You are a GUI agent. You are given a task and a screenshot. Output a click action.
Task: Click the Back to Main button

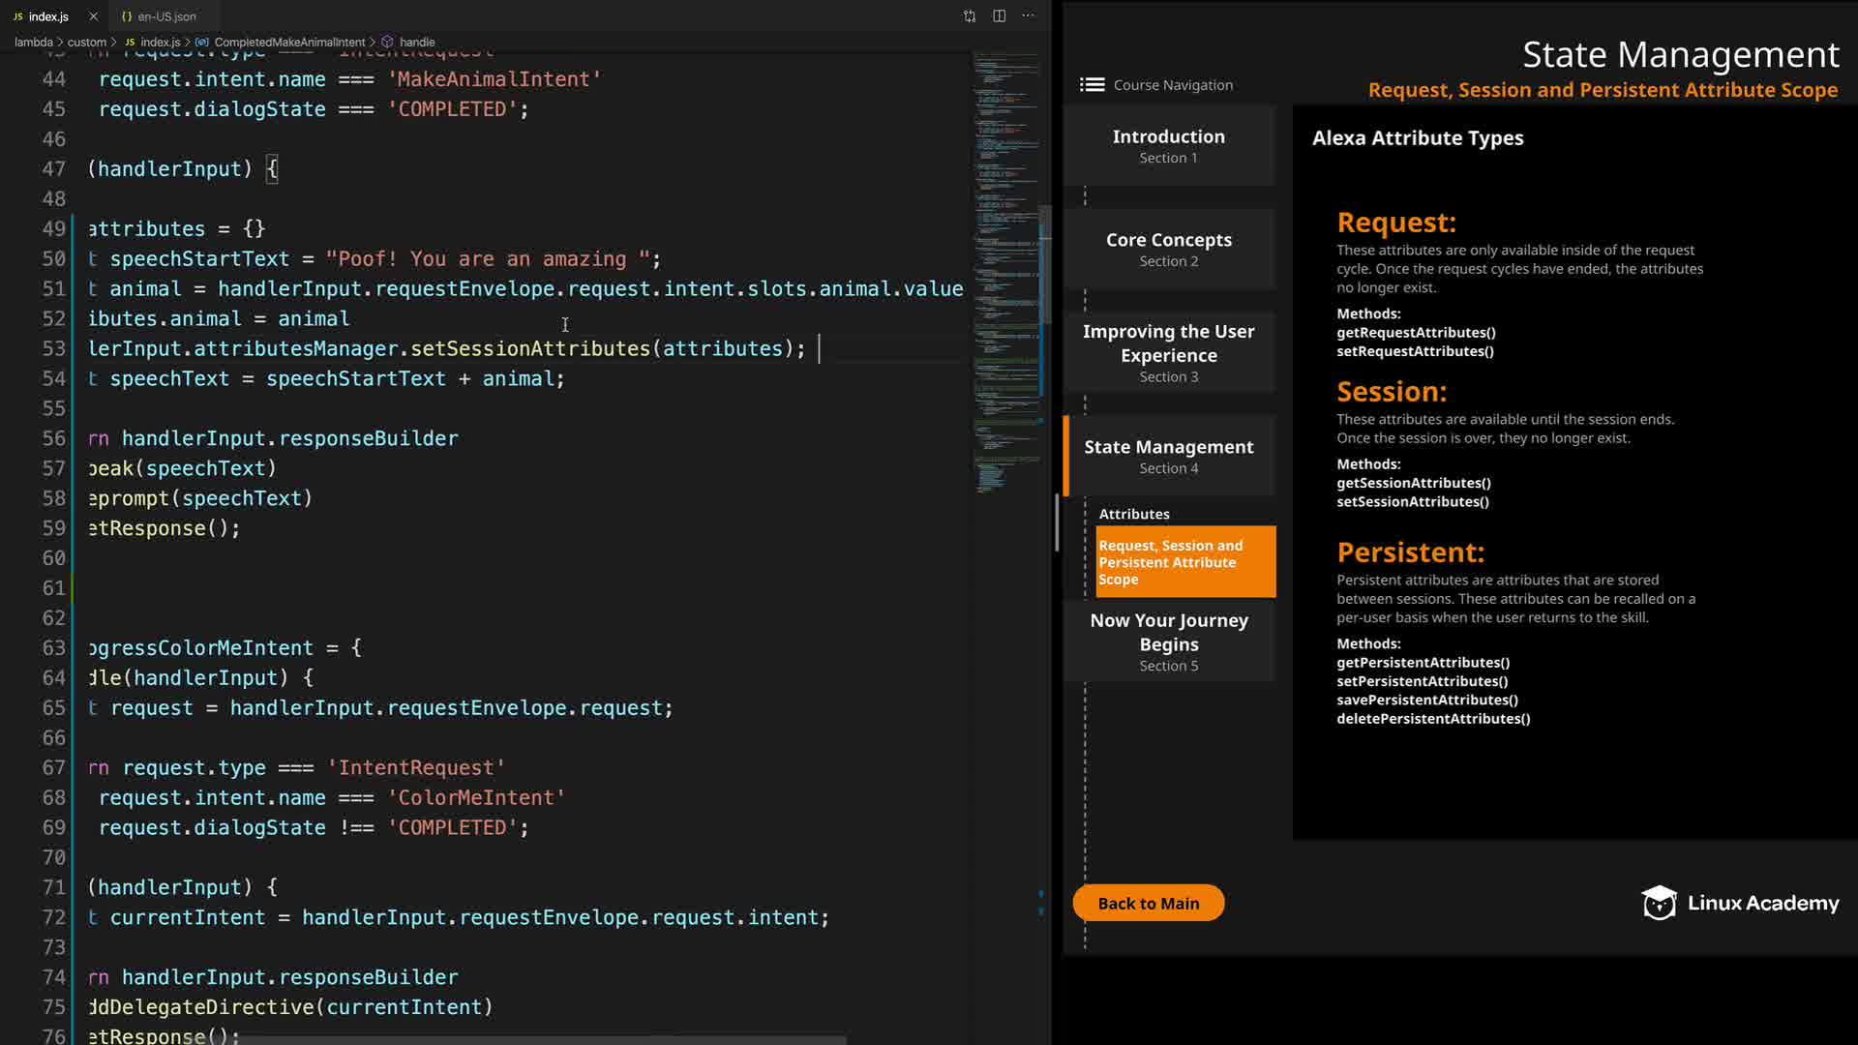pos(1148,903)
